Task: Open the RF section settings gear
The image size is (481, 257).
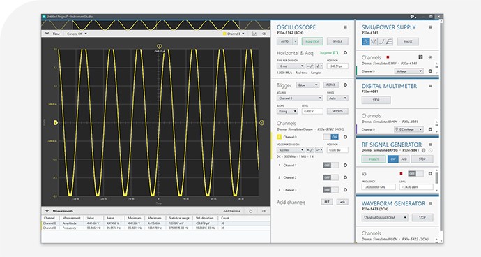Action: [x=430, y=174]
